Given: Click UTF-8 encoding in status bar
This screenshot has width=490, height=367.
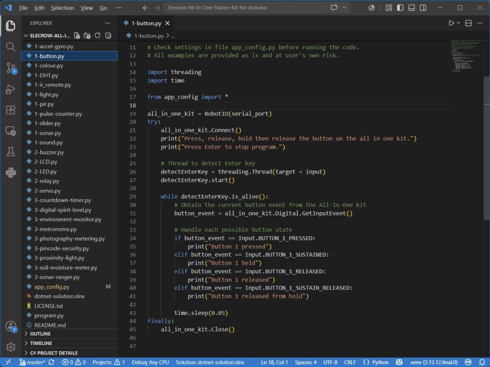Looking at the screenshot, I should (x=330, y=362).
